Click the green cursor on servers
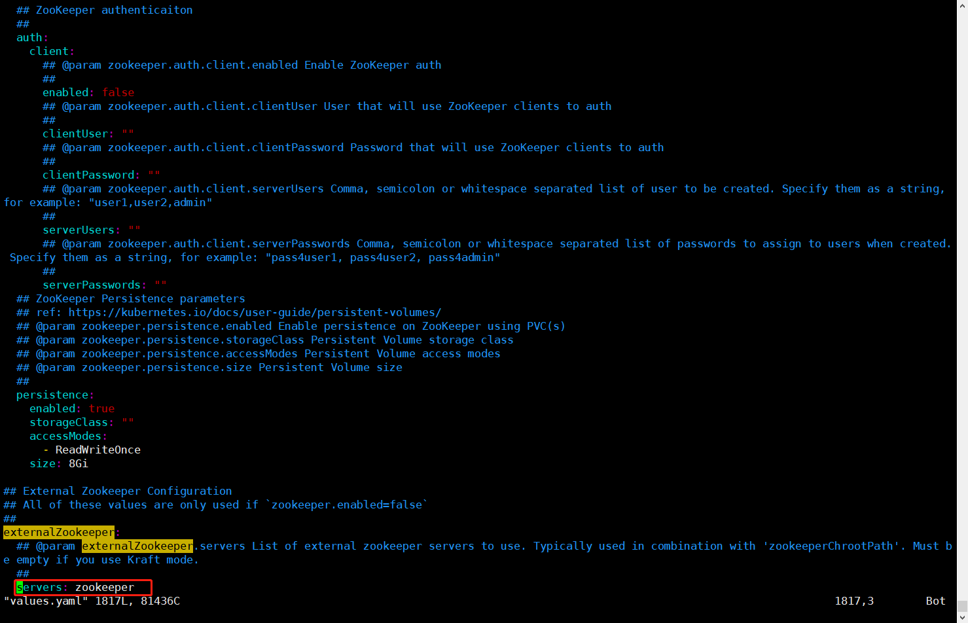The width and height of the screenshot is (968, 623). tap(20, 587)
